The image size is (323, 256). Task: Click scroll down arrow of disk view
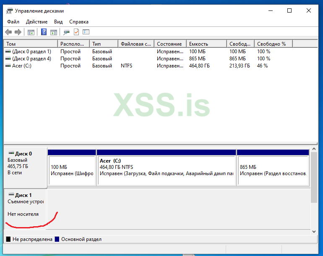(314, 232)
